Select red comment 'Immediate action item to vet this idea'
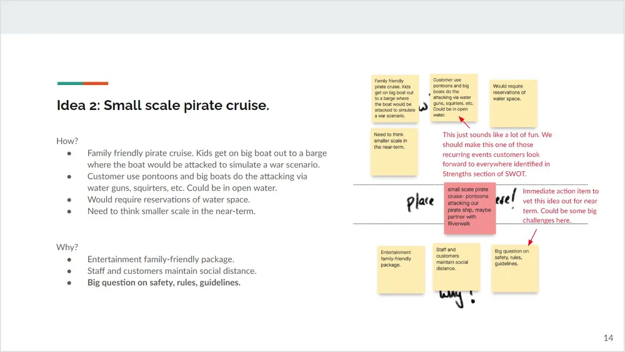 pos(561,206)
